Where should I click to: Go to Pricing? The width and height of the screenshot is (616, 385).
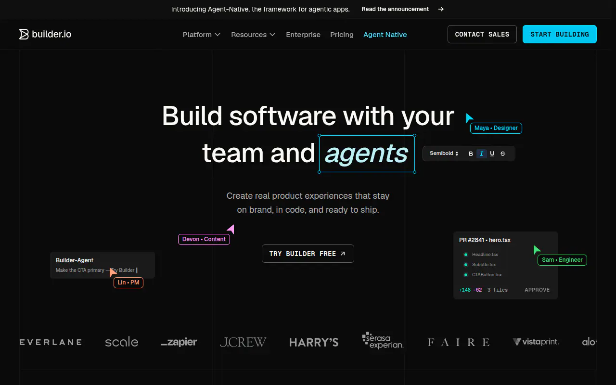[x=342, y=35]
